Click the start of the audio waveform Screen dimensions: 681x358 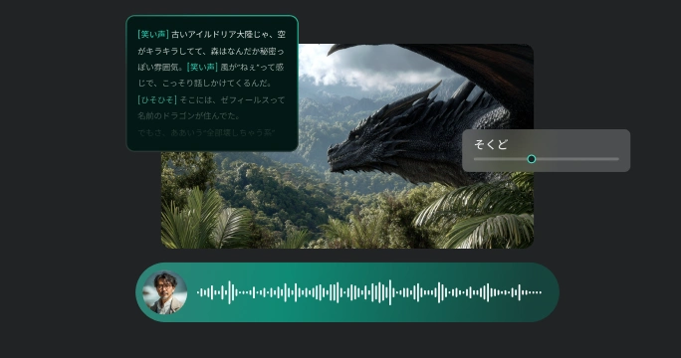pos(199,292)
